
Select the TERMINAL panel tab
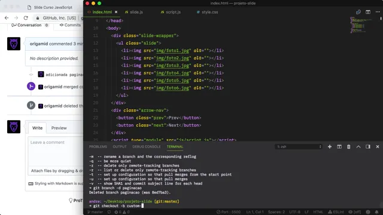tap(175, 146)
